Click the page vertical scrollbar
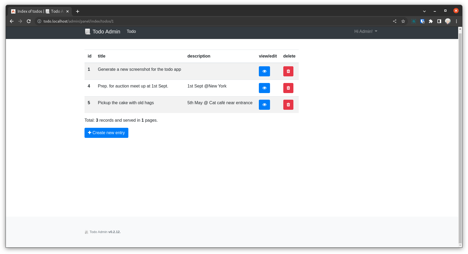 coord(460,137)
